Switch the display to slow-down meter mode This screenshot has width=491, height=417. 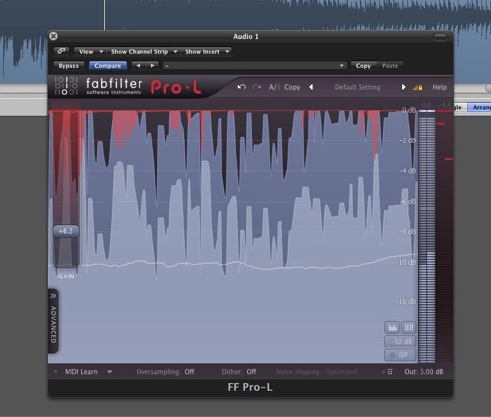click(392, 327)
